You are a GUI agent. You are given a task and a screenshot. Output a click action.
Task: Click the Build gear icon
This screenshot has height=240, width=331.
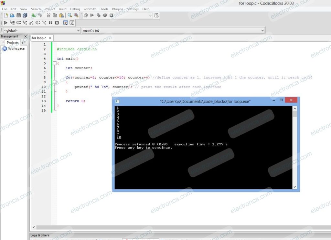click(86, 15)
